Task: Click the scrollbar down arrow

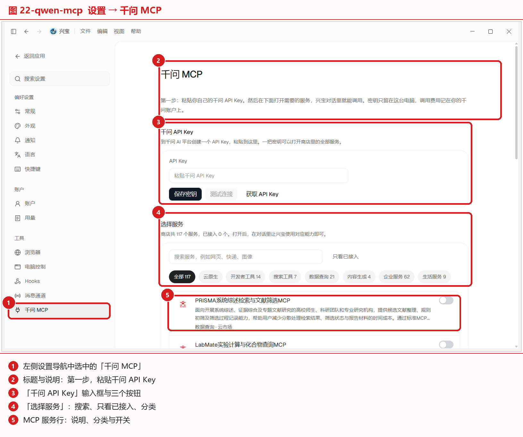Action: (x=516, y=346)
